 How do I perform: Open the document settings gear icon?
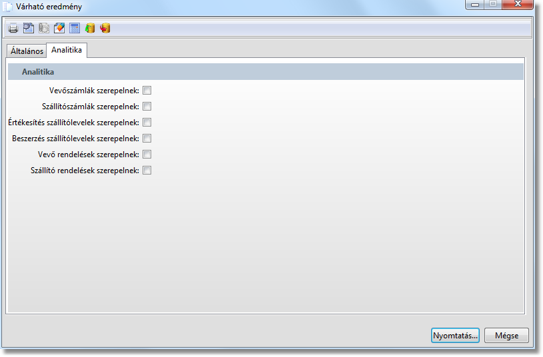tap(29, 28)
